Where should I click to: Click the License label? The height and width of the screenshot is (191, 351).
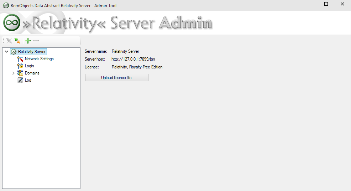point(91,67)
